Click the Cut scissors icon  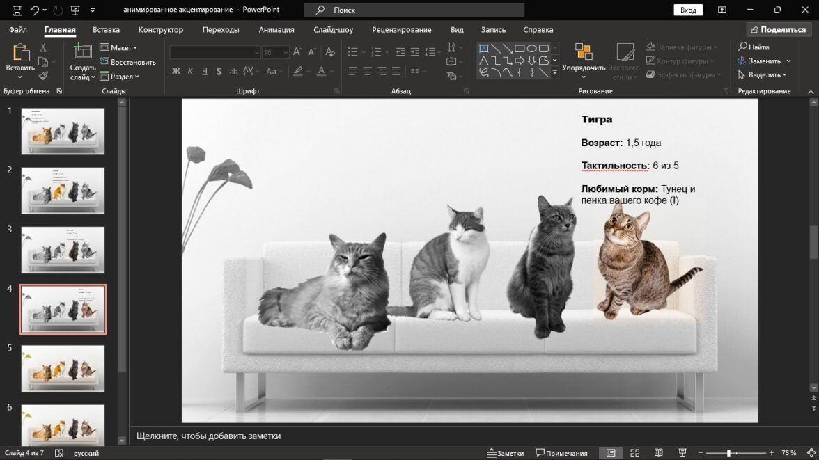[43, 48]
